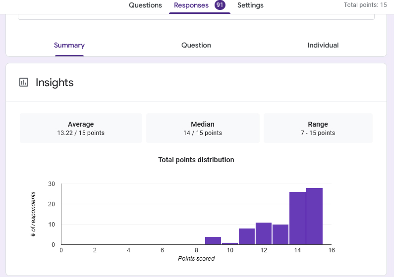Click the histogram bar for 15 points
394x277 pixels.
click(x=314, y=216)
